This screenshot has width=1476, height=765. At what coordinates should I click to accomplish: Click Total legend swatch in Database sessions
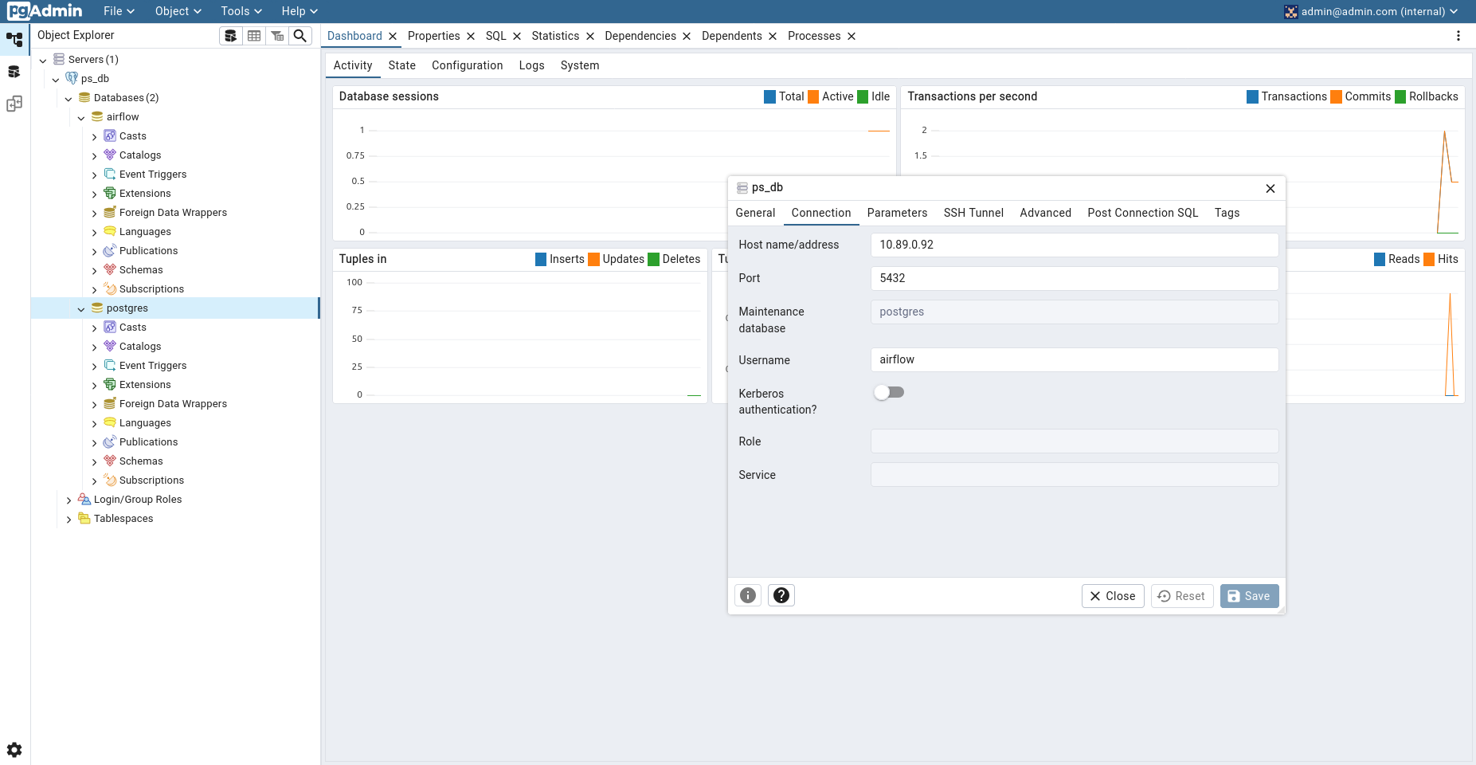(769, 96)
